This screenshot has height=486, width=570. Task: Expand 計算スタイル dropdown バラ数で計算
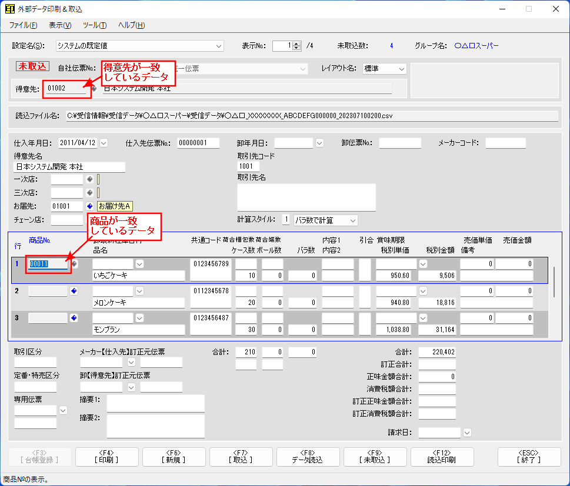coord(352,220)
